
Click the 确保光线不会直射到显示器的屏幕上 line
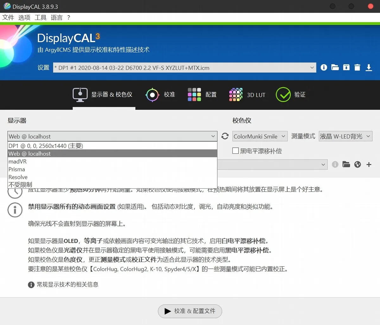click(x=77, y=224)
